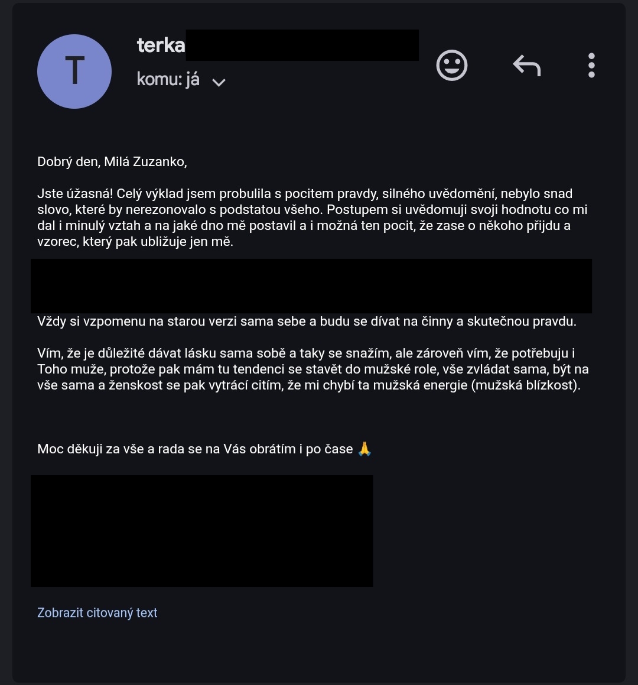The height and width of the screenshot is (685, 638).
Task: Click the sender name 'terka'
Action: [159, 44]
